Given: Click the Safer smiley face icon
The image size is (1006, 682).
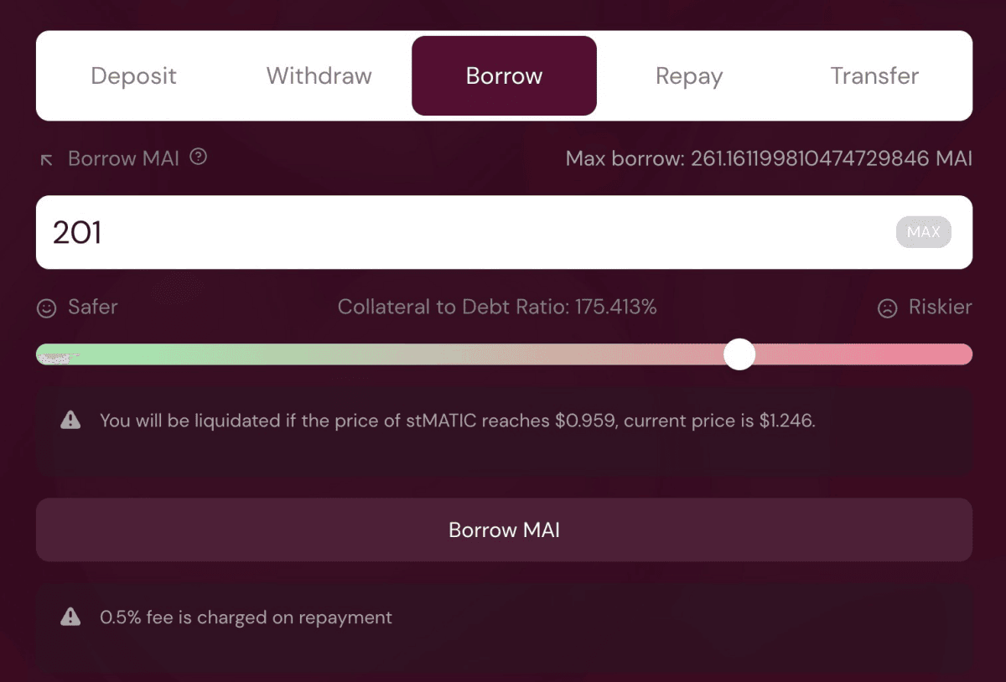Looking at the screenshot, I should coord(46,308).
